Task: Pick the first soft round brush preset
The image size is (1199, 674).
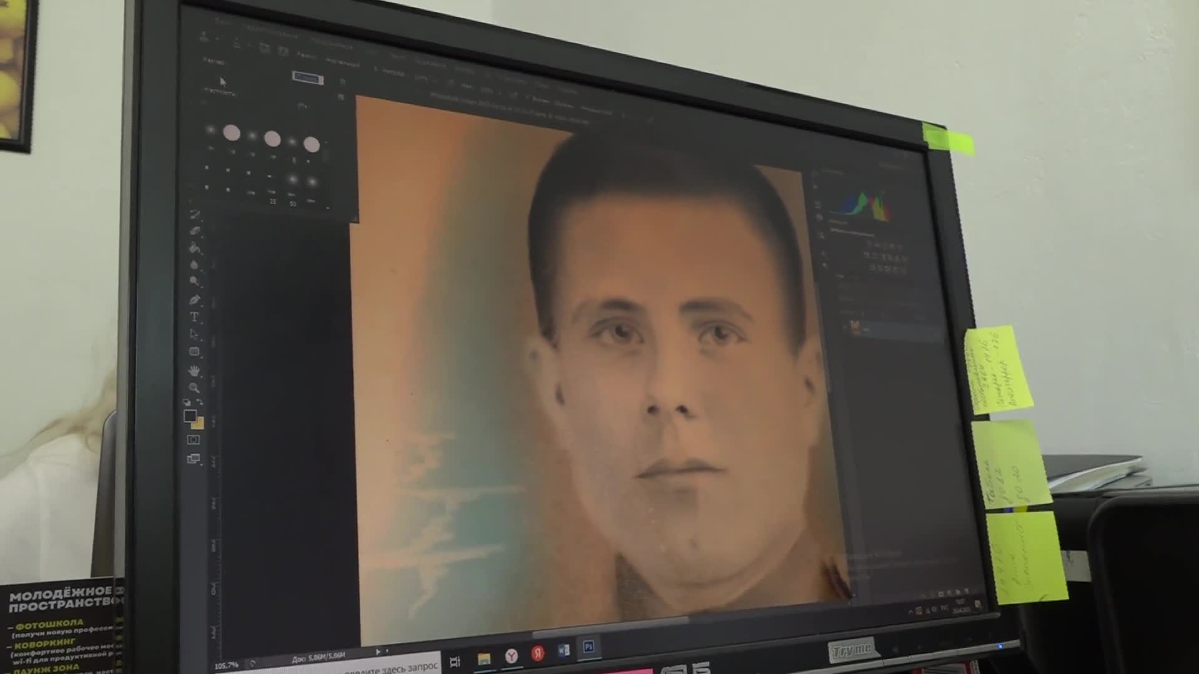Action: click(210, 130)
